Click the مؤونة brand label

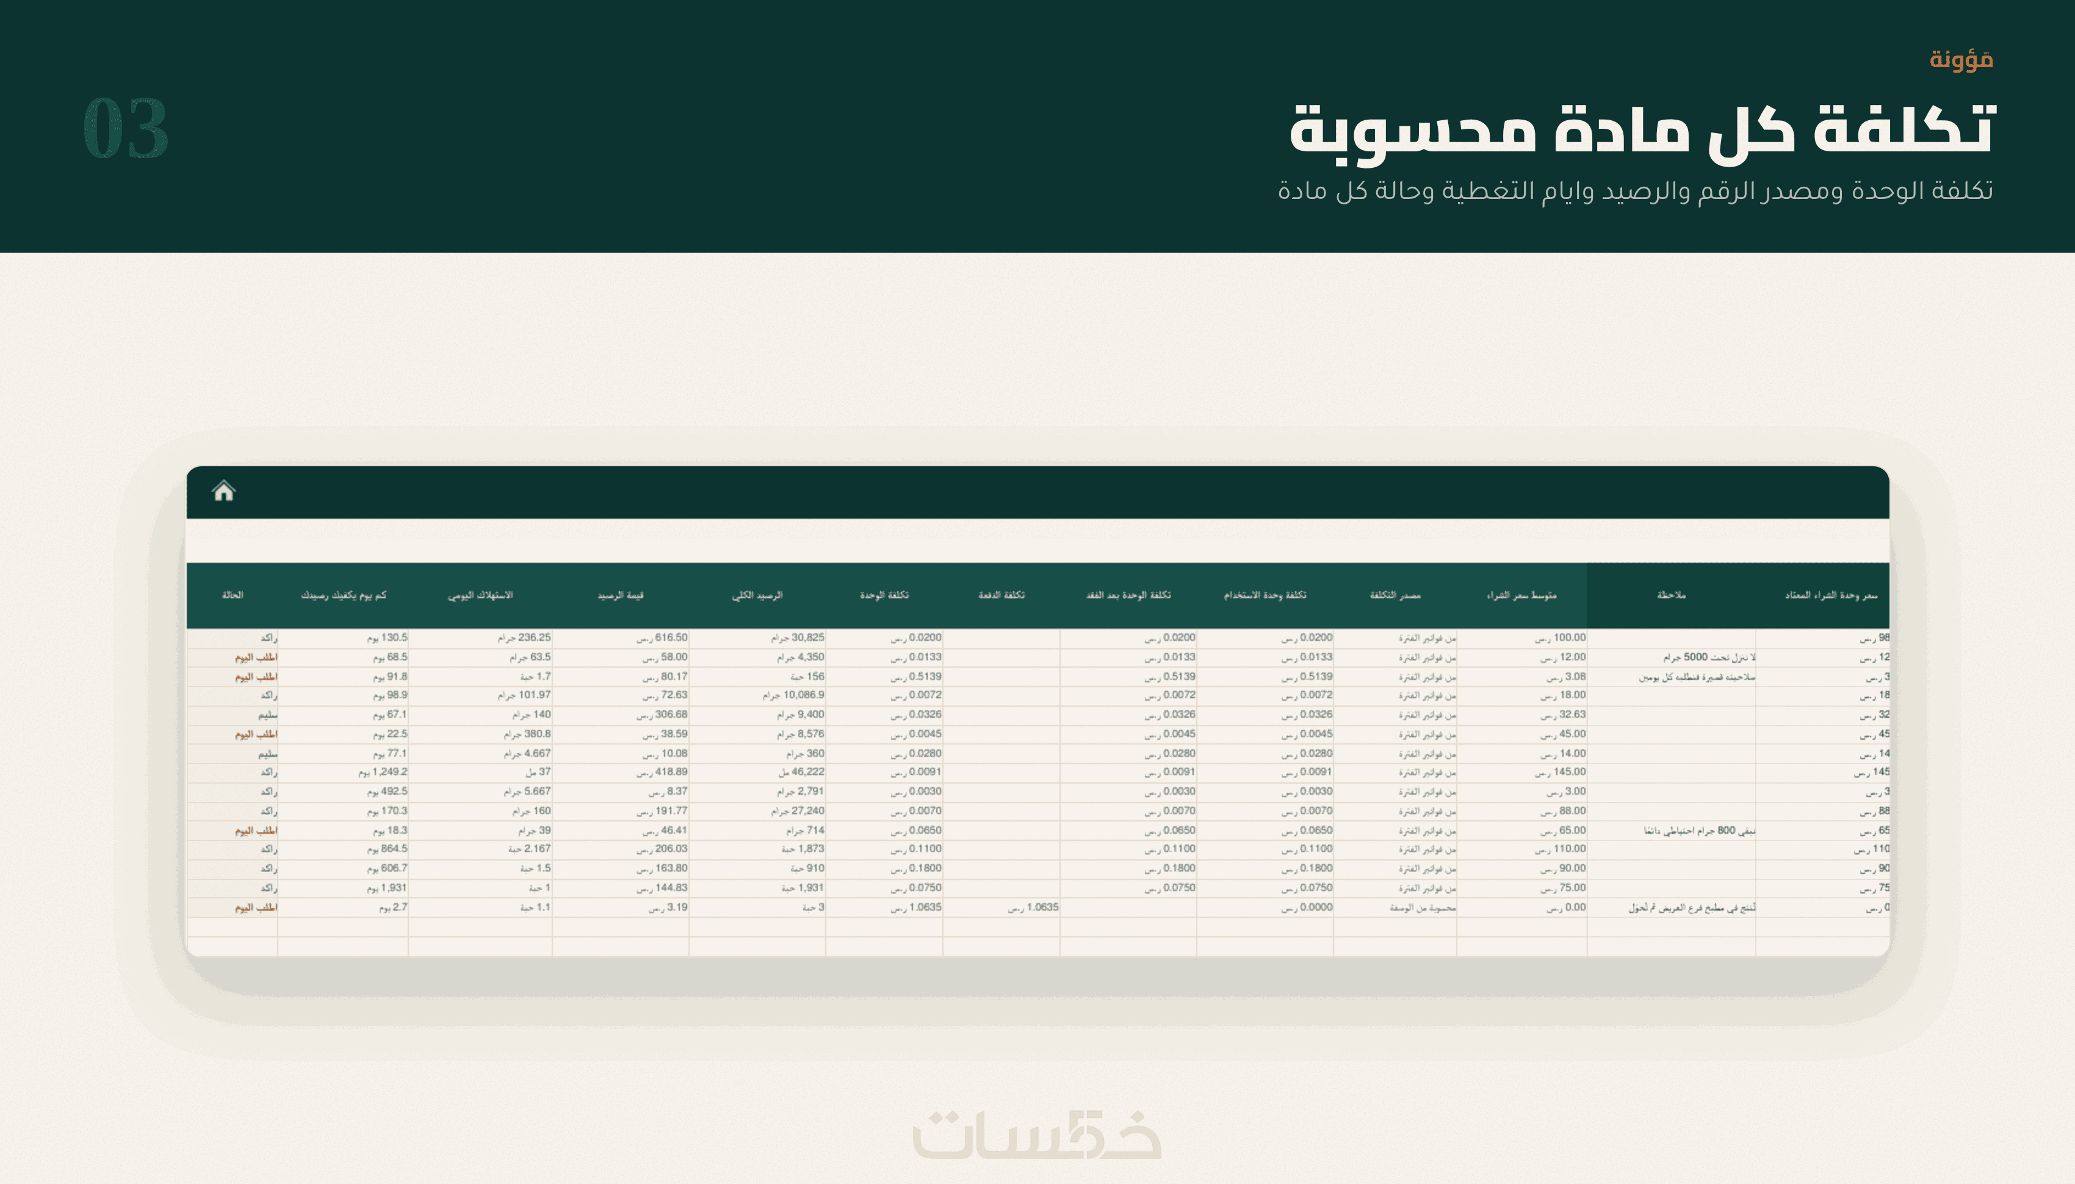pyautogui.click(x=1961, y=59)
